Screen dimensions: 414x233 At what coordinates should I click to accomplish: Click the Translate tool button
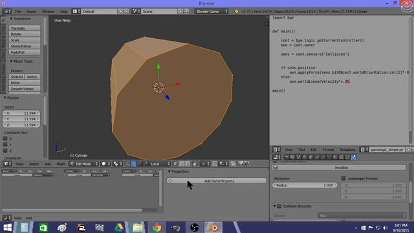[25, 28]
